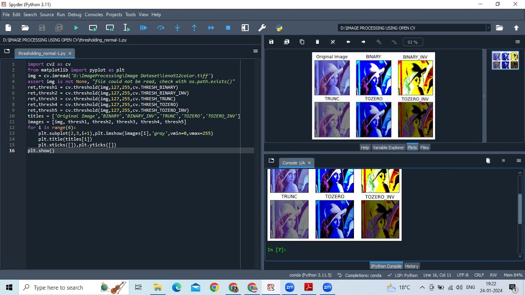The width and height of the screenshot is (525, 295).
Task: Continue execution until next breakpoint icon
Action: point(211,28)
